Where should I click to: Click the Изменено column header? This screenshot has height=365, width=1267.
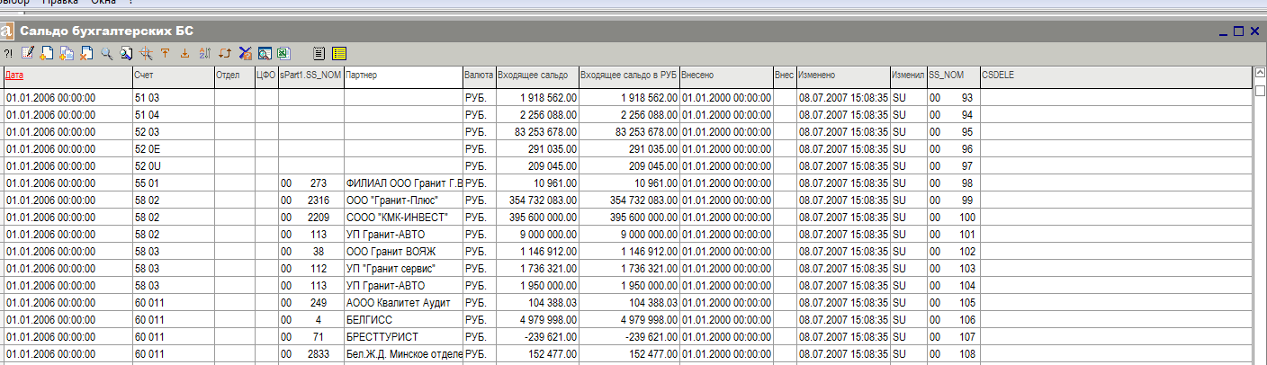coord(842,76)
